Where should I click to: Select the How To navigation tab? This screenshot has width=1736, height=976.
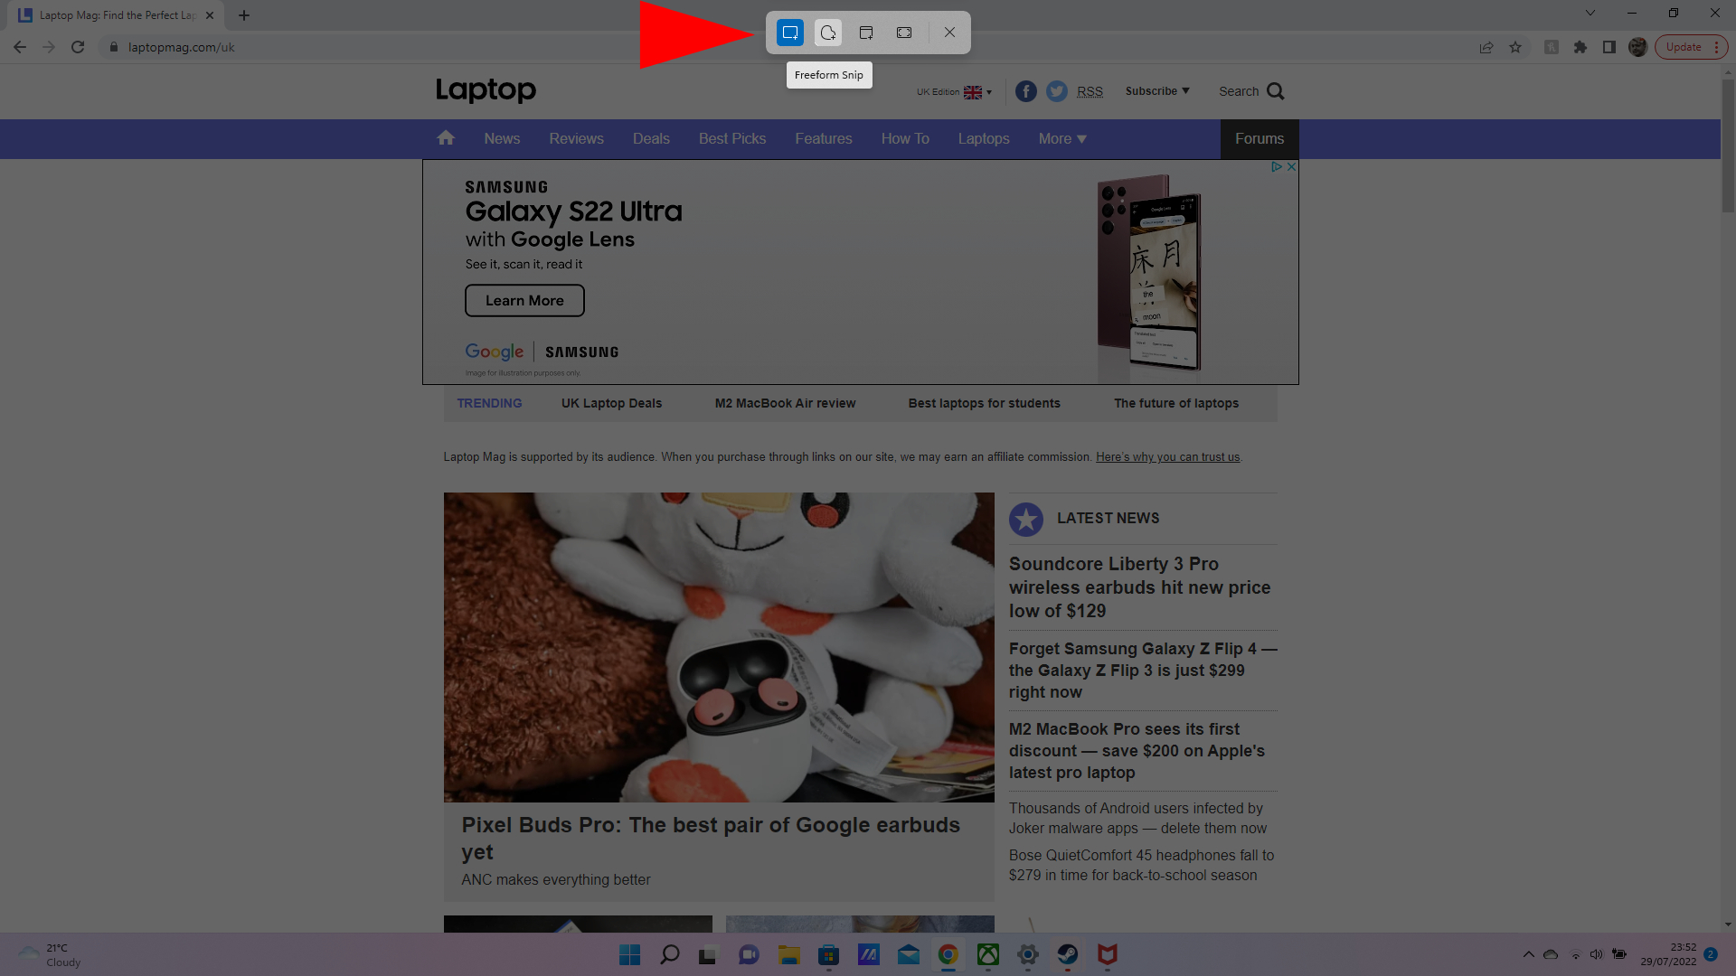[x=905, y=138]
